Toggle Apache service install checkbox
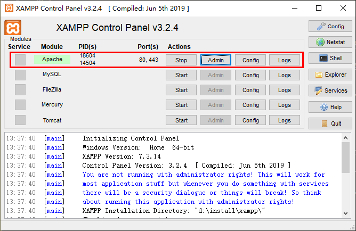Viewport: 356px width, 231px height. click(x=20, y=60)
